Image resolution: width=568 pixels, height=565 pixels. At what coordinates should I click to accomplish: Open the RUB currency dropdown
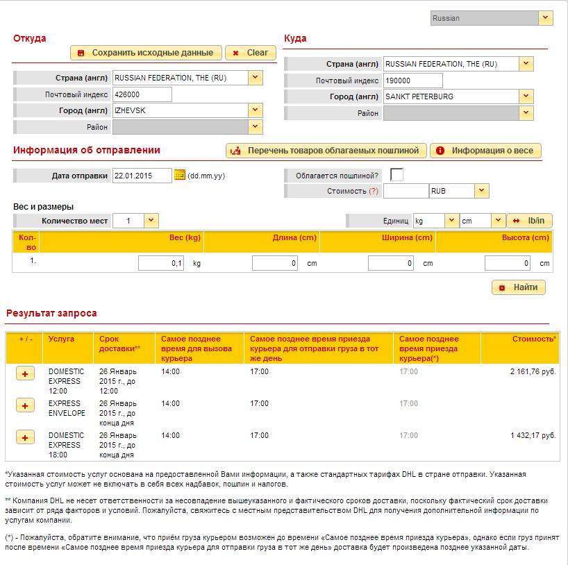pos(482,191)
